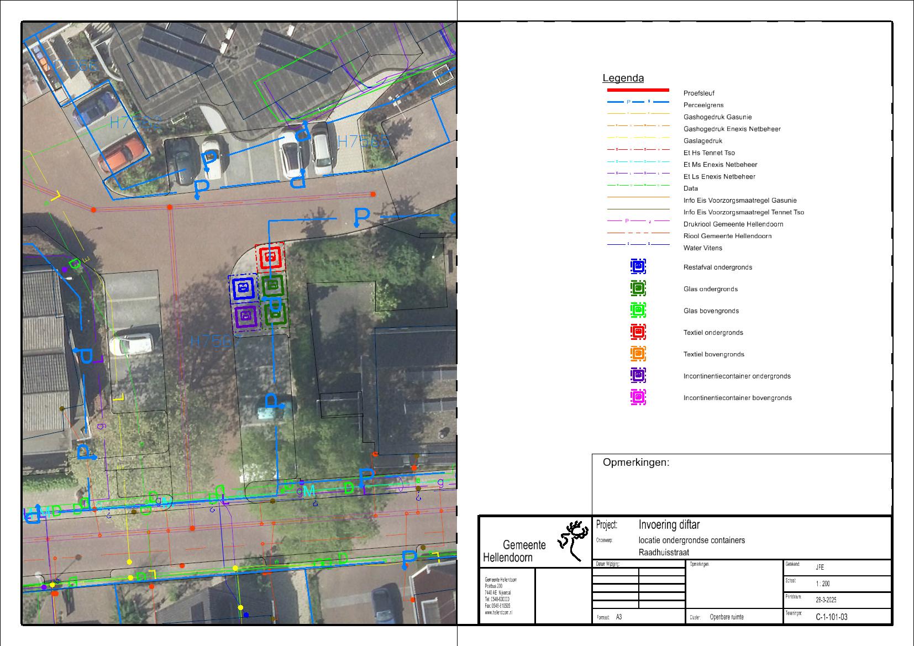914x646 pixels.
Task: Select the Textiel bovengronds legend icon
Action: click(638, 353)
